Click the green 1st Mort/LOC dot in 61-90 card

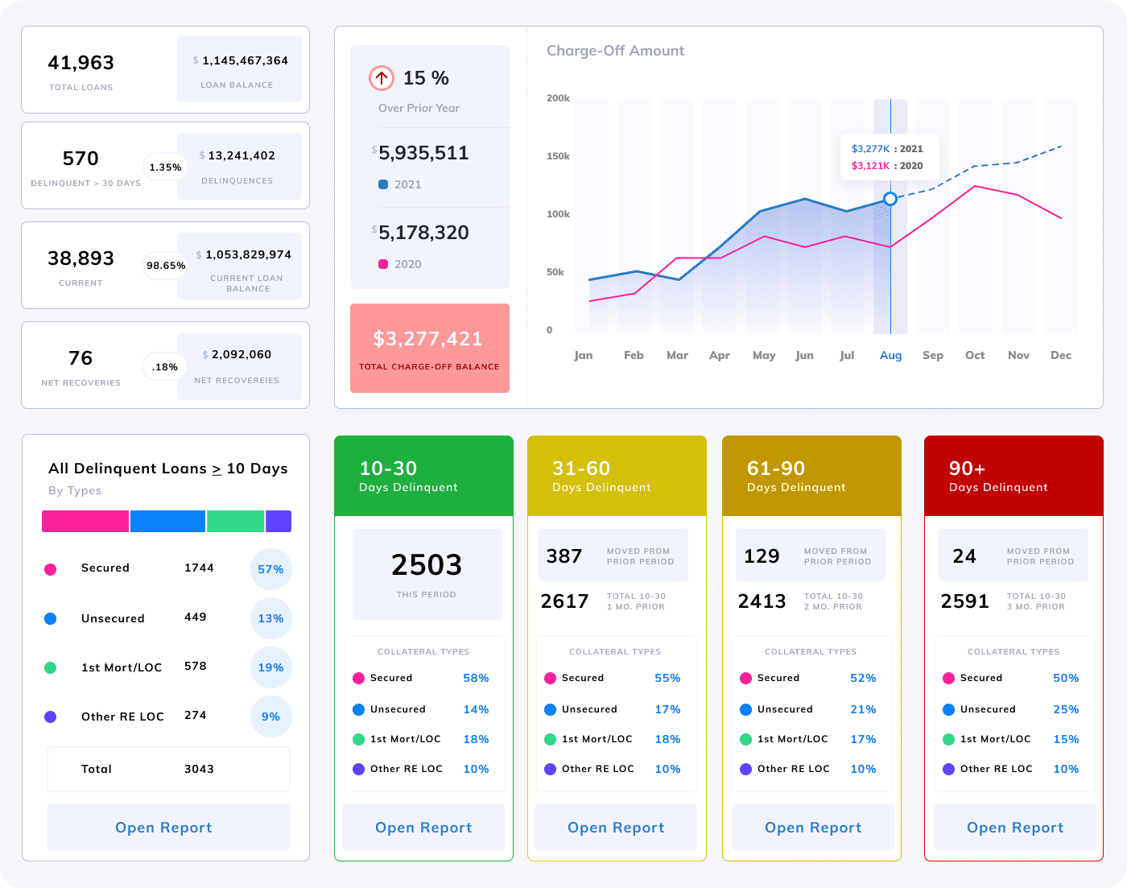coord(746,739)
